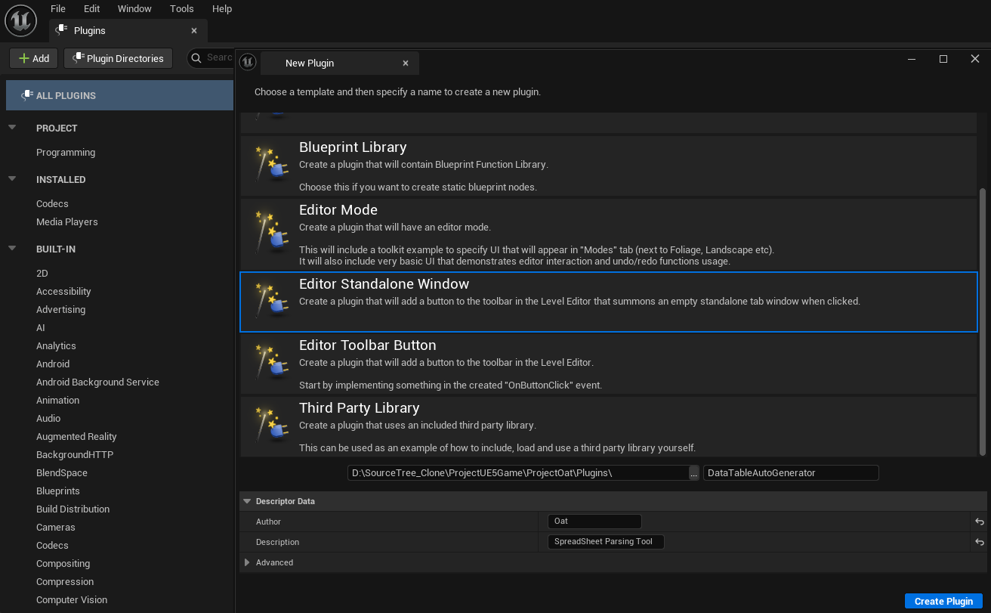This screenshot has height=613, width=991.
Task: Click the Add button
Action: (34, 58)
